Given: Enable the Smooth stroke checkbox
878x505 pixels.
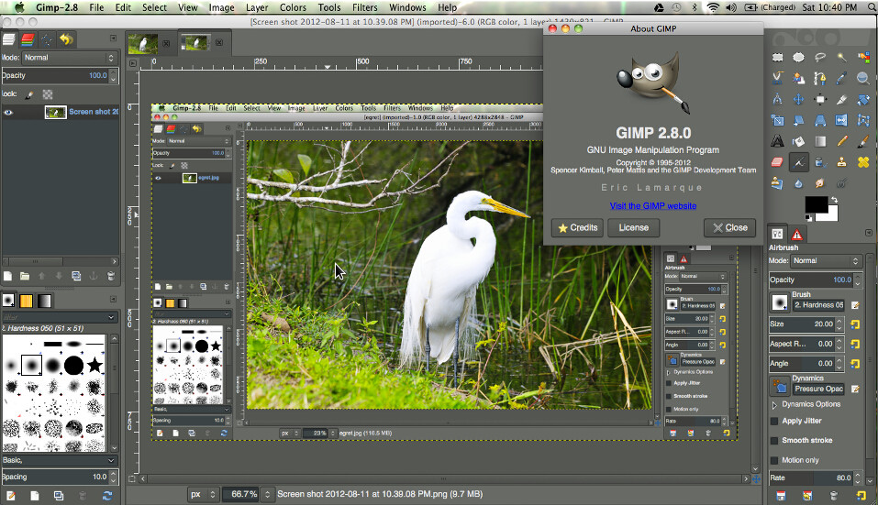Looking at the screenshot, I should pos(774,441).
